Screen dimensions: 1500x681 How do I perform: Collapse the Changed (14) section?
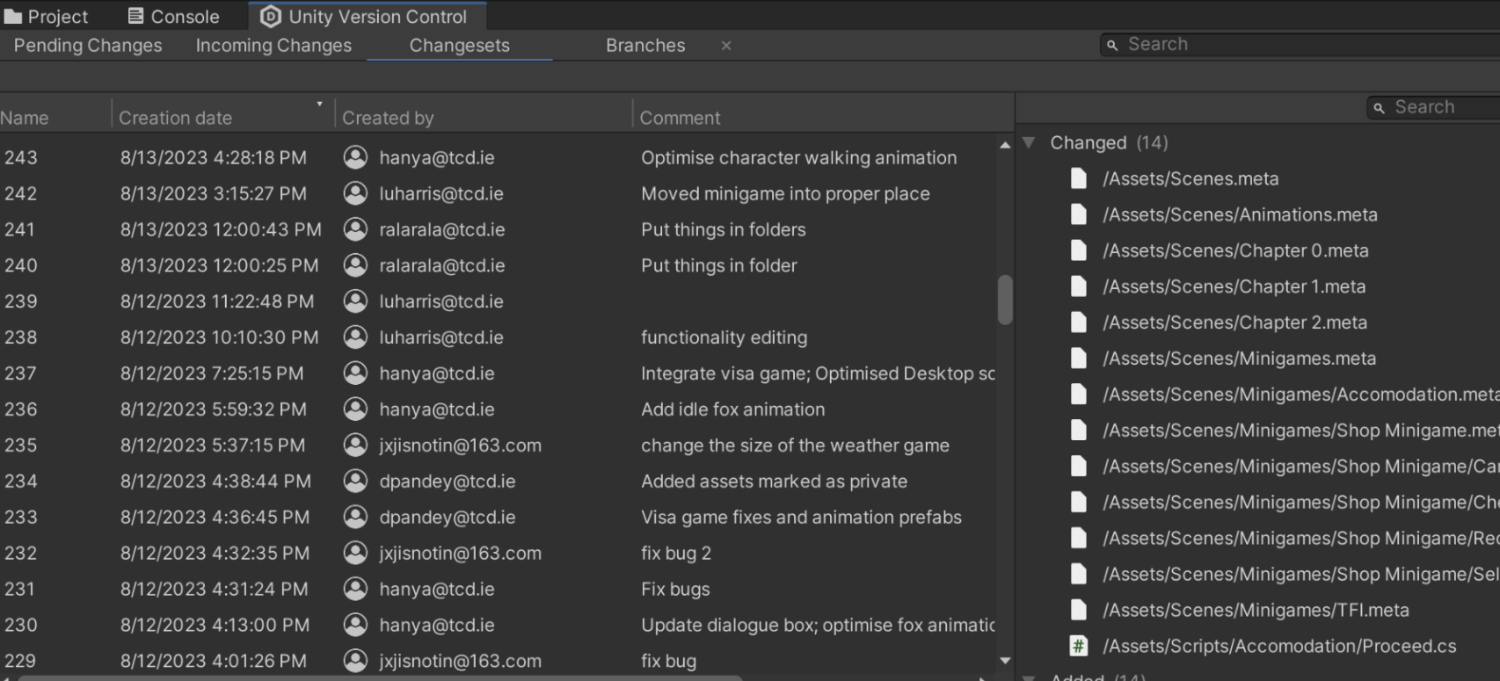point(1029,142)
